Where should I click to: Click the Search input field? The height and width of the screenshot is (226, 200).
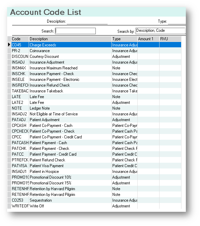[x=75, y=31]
